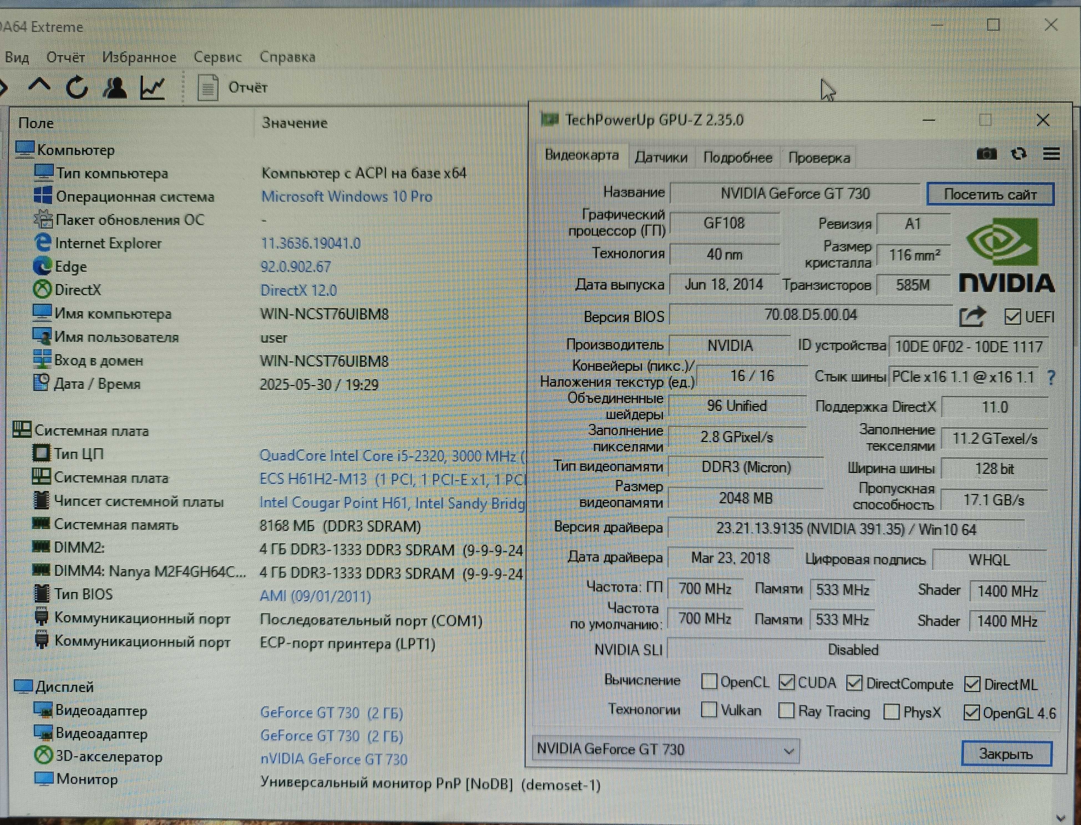Select Компьютер group icon in list

25,149
